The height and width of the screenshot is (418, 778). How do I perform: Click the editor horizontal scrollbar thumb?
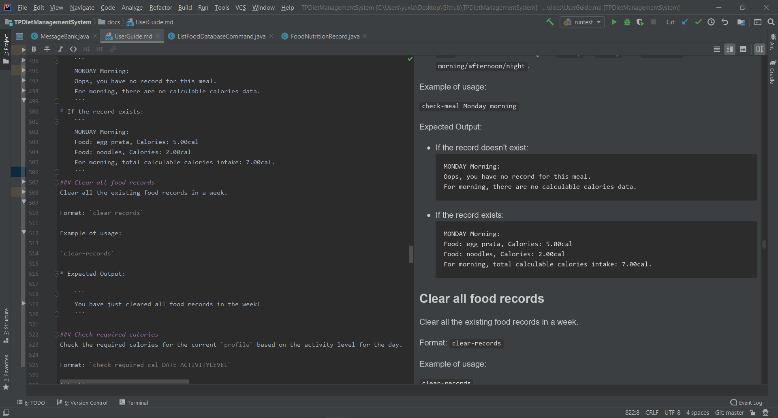(124, 382)
